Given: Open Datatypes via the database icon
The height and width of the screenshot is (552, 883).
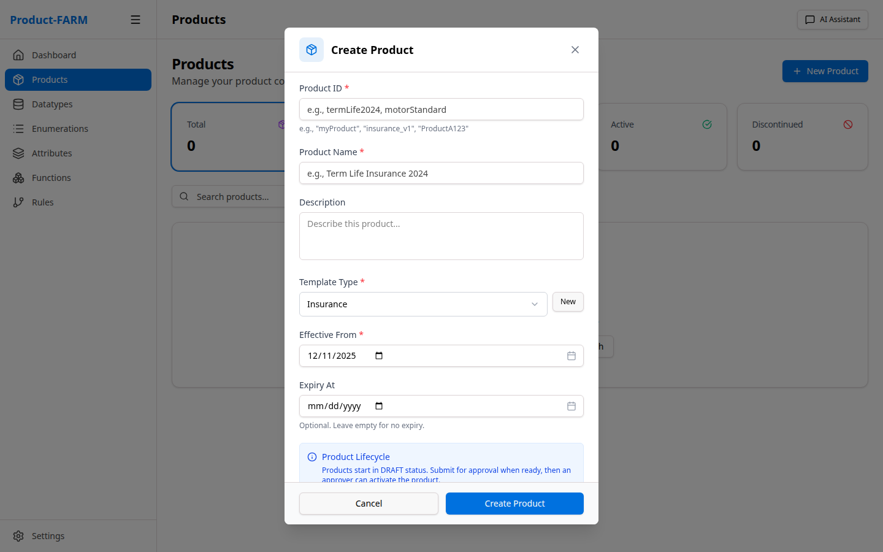Looking at the screenshot, I should (19, 104).
